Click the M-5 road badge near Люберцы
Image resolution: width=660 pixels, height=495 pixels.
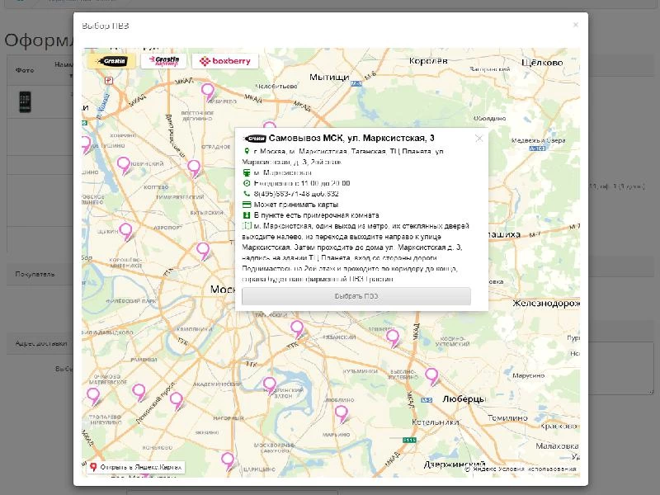tap(427, 400)
